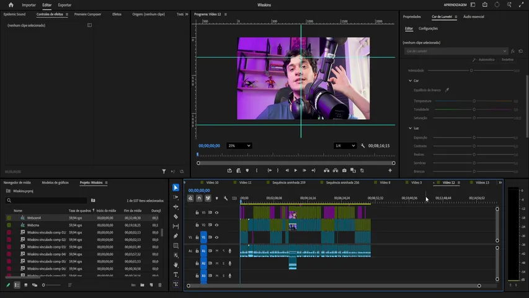529x298 pixels.
Task: Solo audio track A2
Action: [x=223, y=263]
